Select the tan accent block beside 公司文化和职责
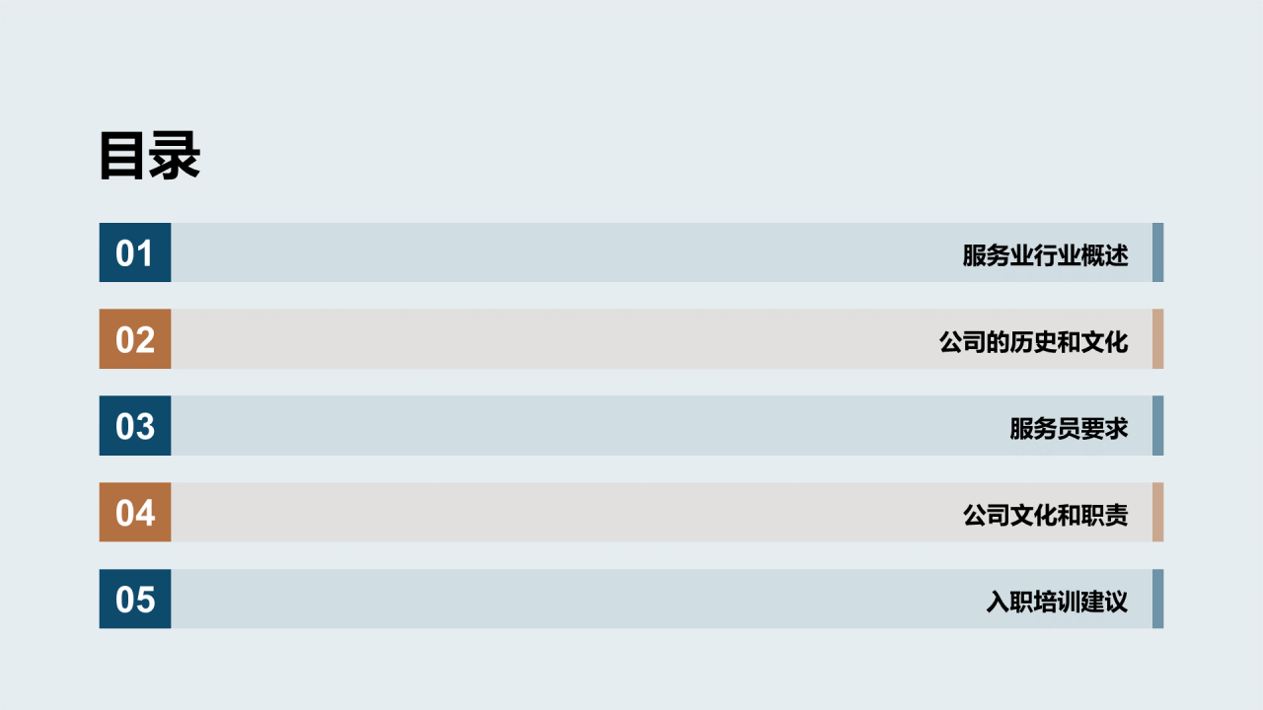The width and height of the screenshot is (1263, 710). 1158,513
